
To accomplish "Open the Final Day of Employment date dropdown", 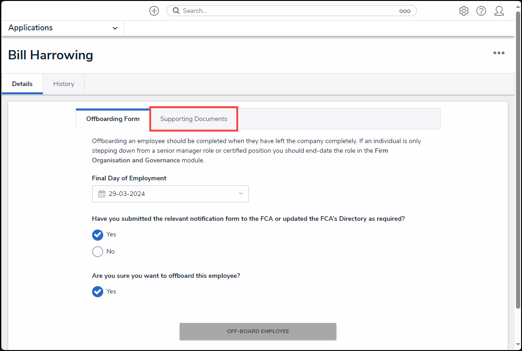I will (240, 194).
